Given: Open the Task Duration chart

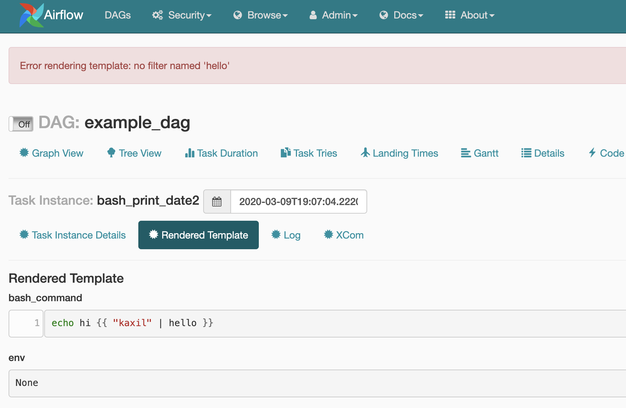Looking at the screenshot, I should [x=221, y=153].
